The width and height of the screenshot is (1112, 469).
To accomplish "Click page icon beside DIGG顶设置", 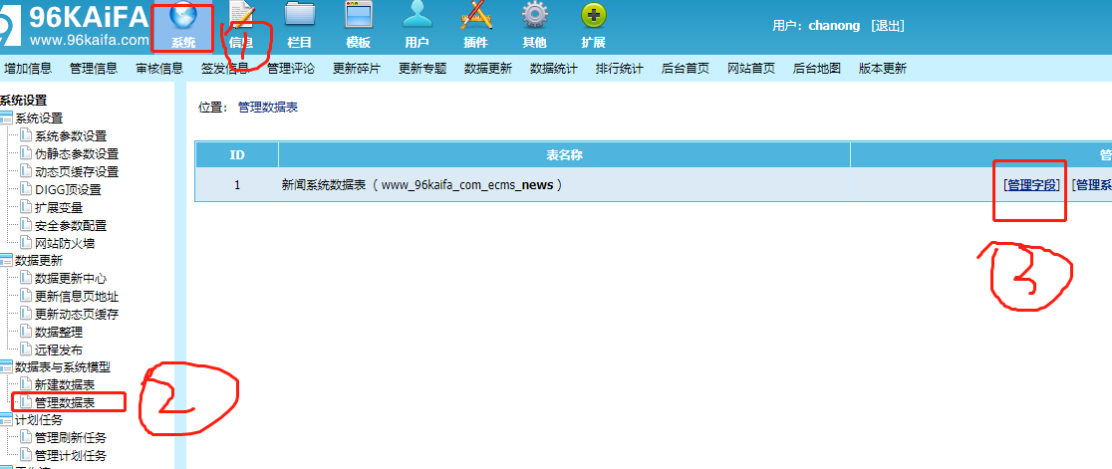I will 26,189.
